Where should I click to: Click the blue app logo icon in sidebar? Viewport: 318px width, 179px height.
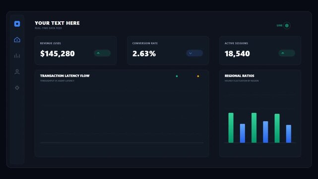17,24
